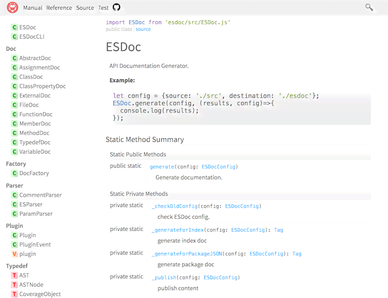Open the Source page

click(x=85, y=8)
